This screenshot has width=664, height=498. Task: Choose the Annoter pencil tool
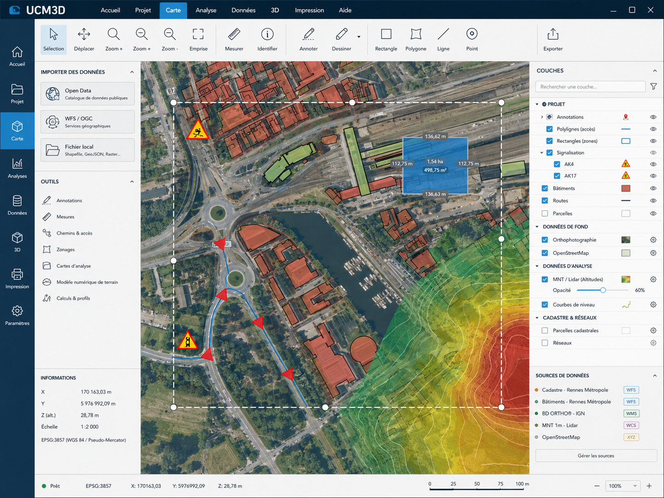tap(309, 39)
